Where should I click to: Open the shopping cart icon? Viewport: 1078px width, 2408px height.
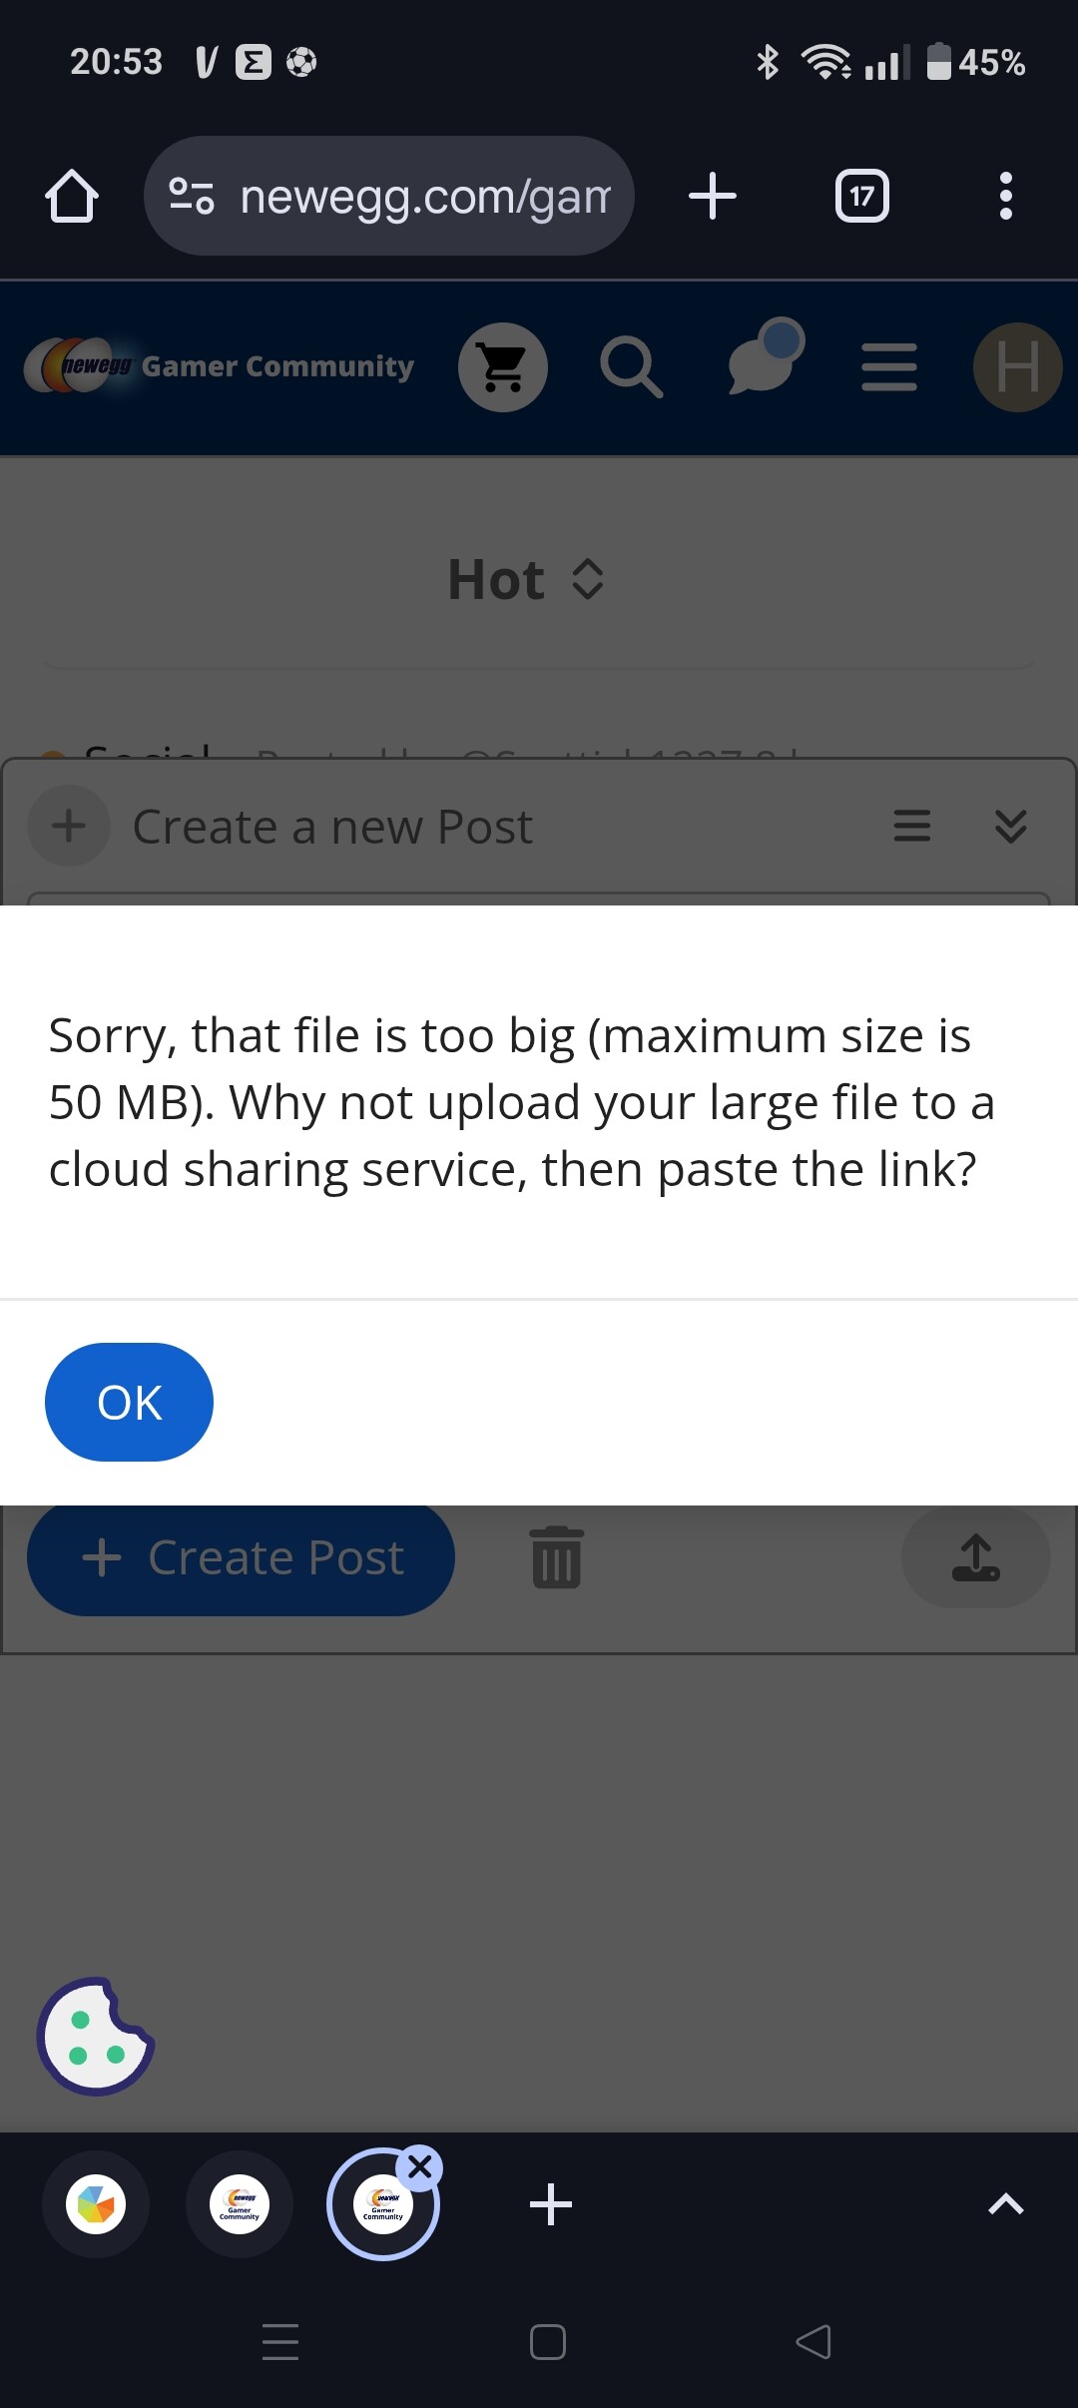[x=503, y=367]
